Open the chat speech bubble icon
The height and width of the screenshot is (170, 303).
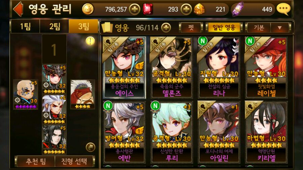click(x=283, y=9)
